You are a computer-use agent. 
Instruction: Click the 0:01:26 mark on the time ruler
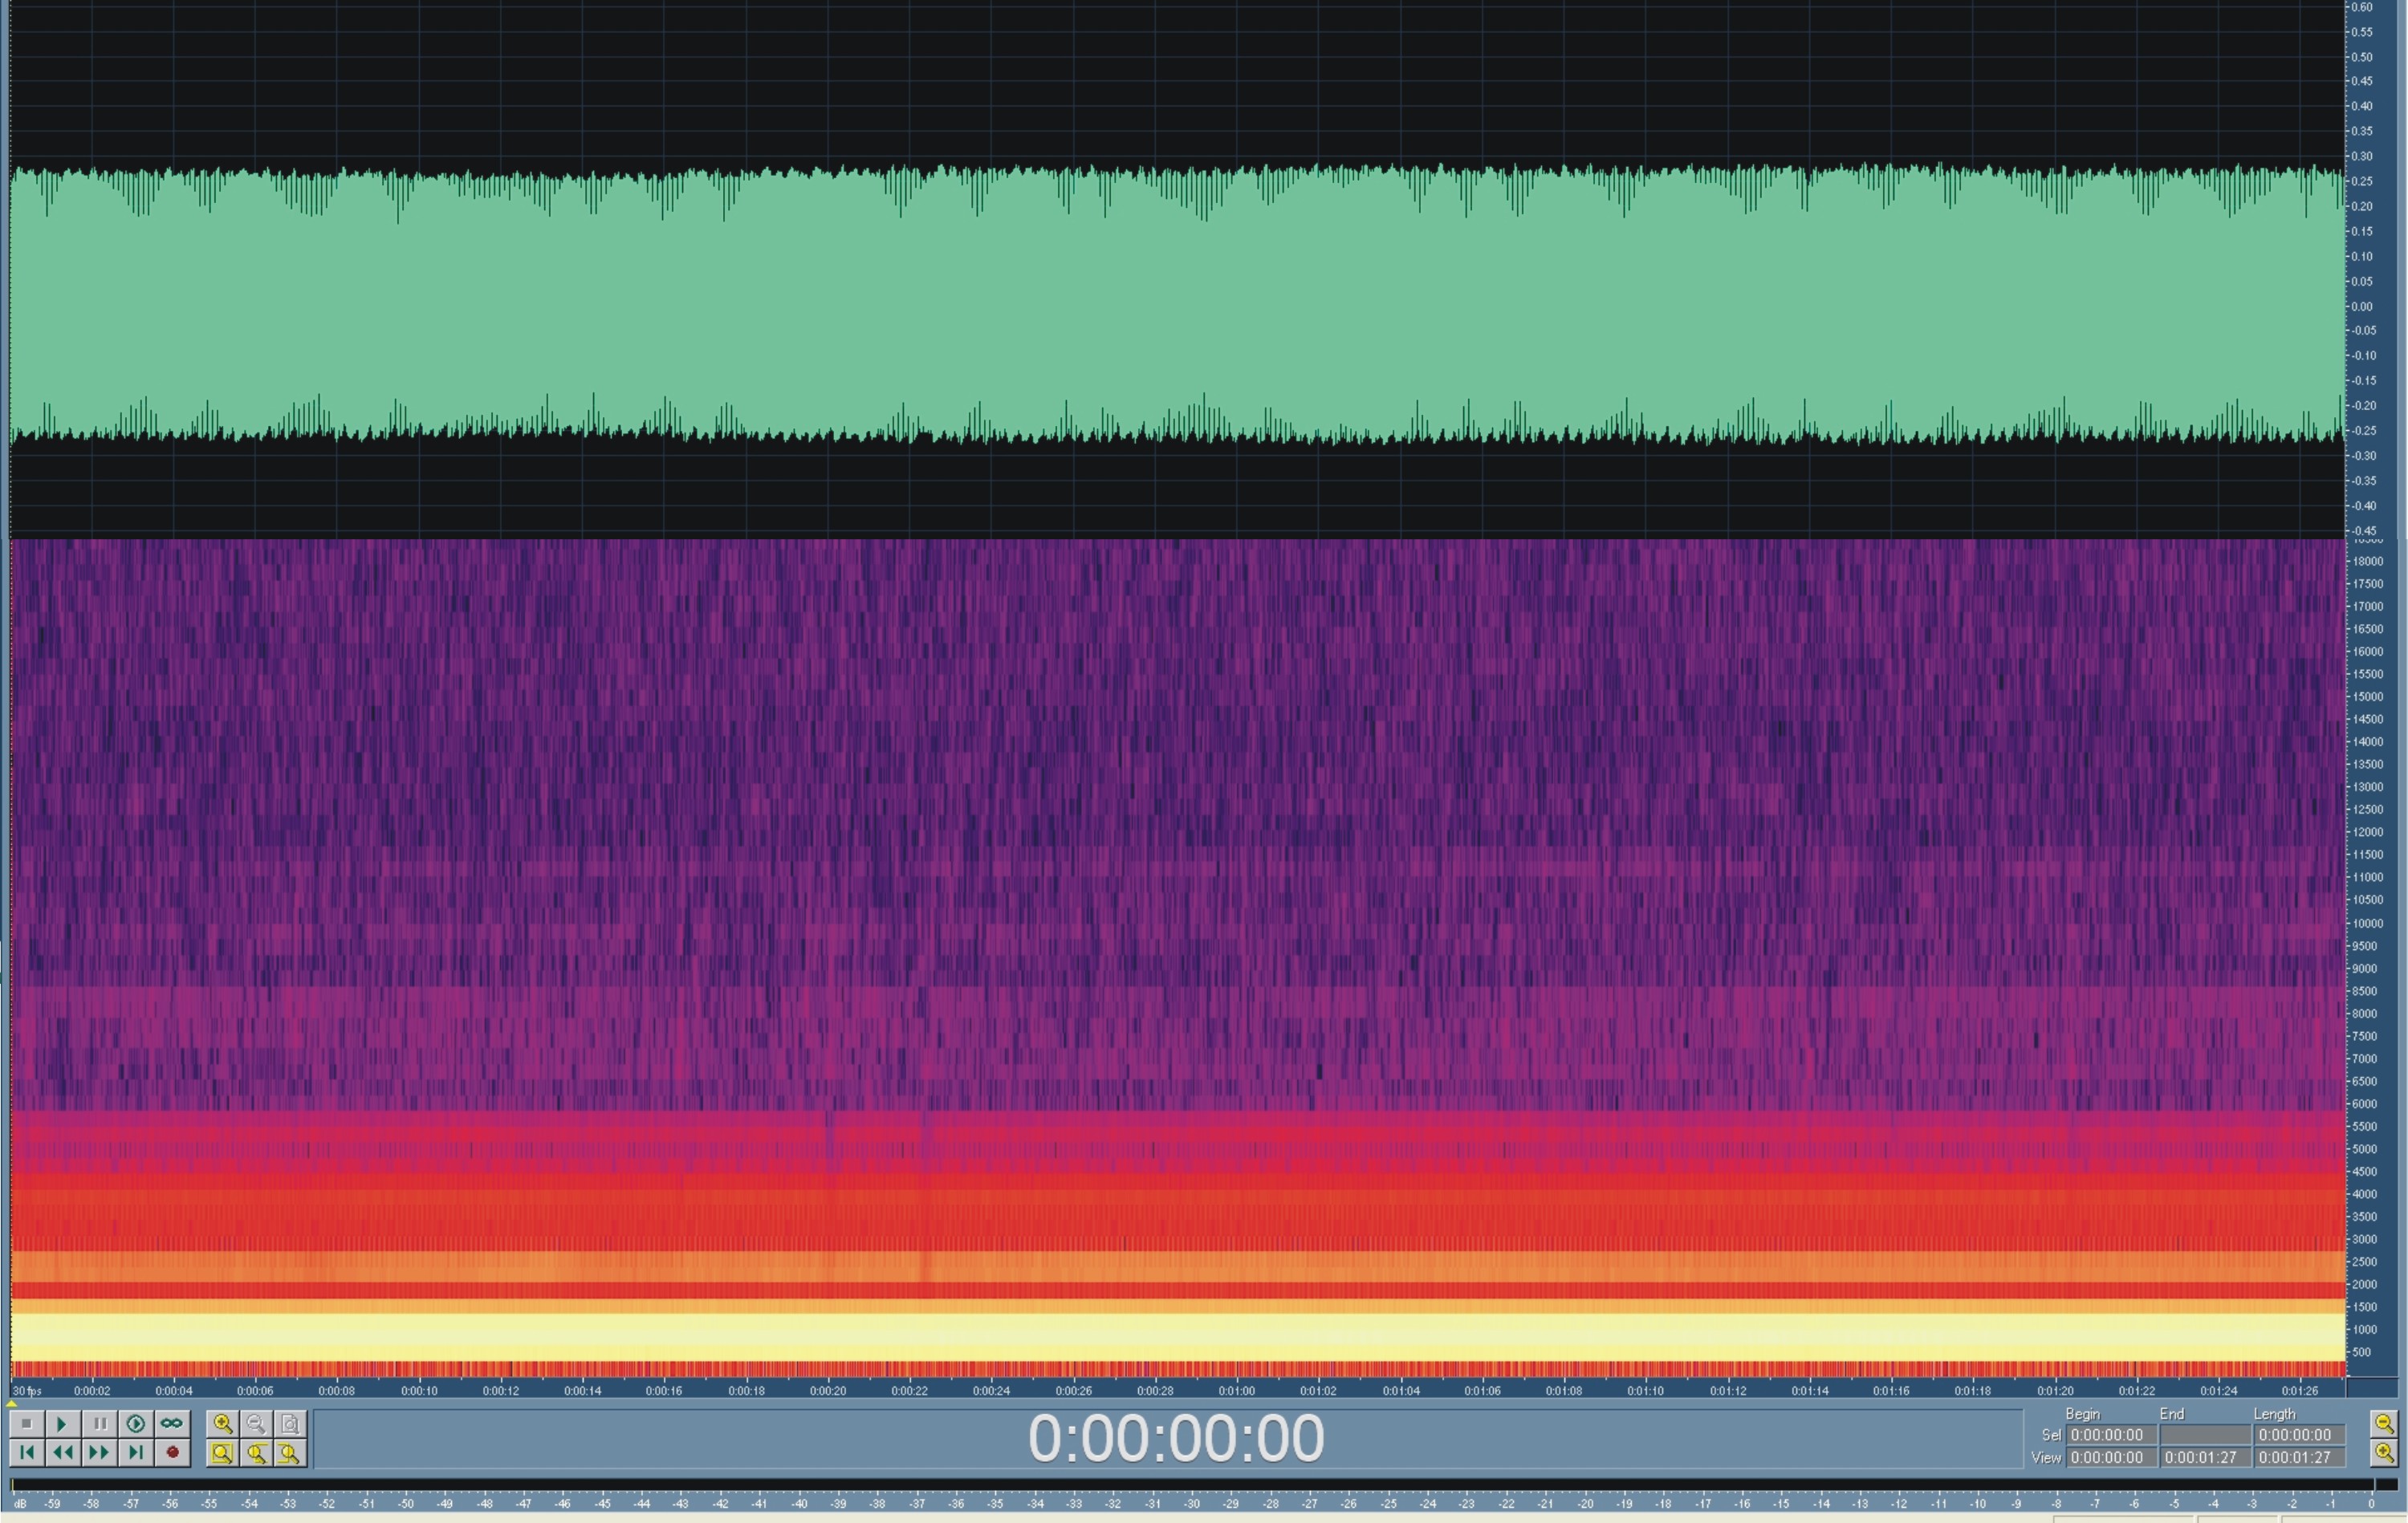point(2300,1391)
